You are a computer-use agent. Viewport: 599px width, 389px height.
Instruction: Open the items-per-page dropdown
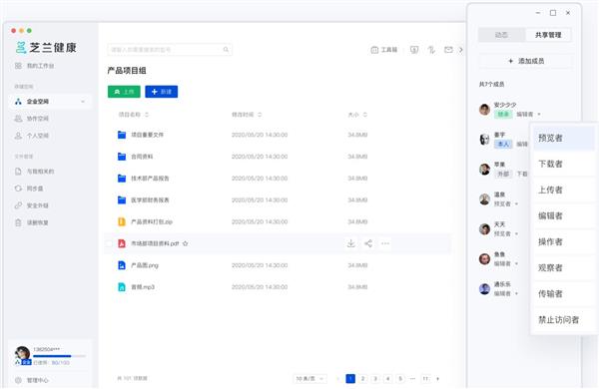[x=310, y=378]
